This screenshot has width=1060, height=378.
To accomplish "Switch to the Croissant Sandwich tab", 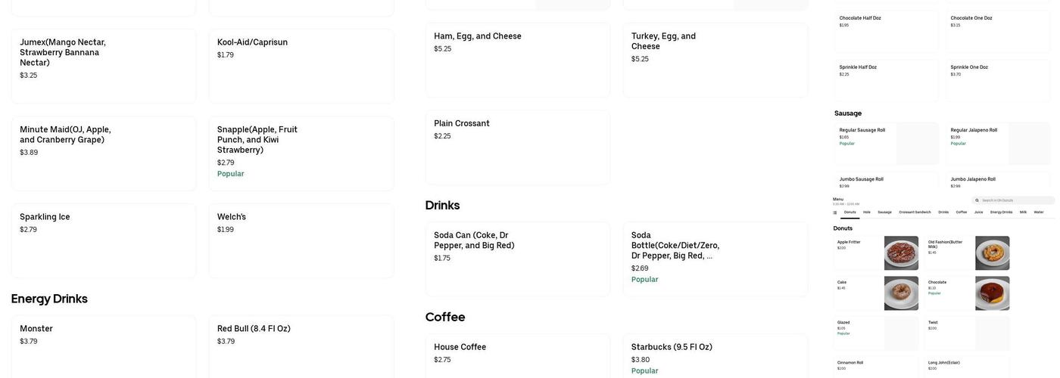I will point(915,212).
